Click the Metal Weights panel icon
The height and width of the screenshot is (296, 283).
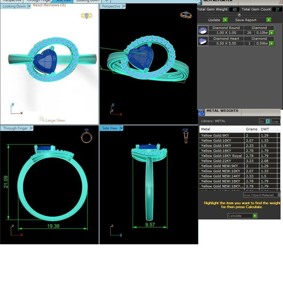pos(202,112)
